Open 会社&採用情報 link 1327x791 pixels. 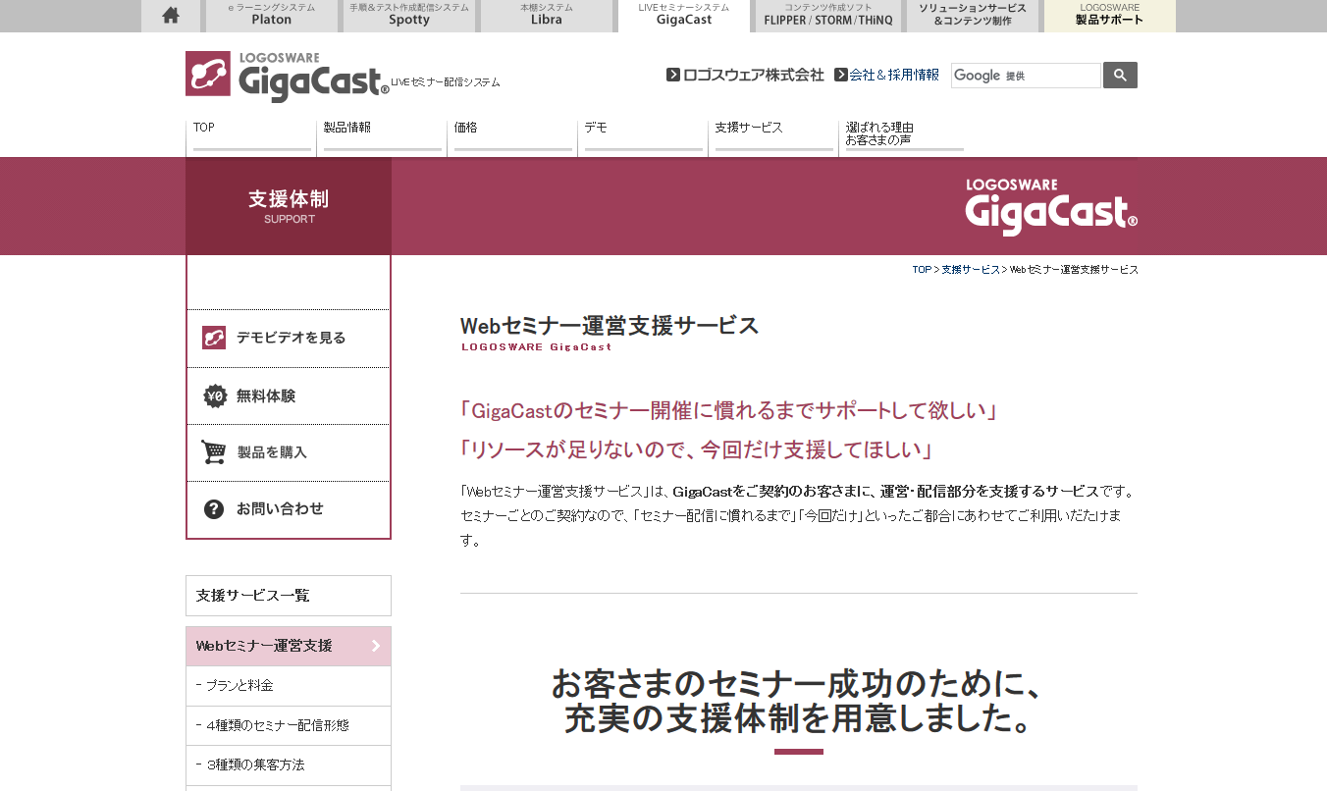tap(894, 75)
